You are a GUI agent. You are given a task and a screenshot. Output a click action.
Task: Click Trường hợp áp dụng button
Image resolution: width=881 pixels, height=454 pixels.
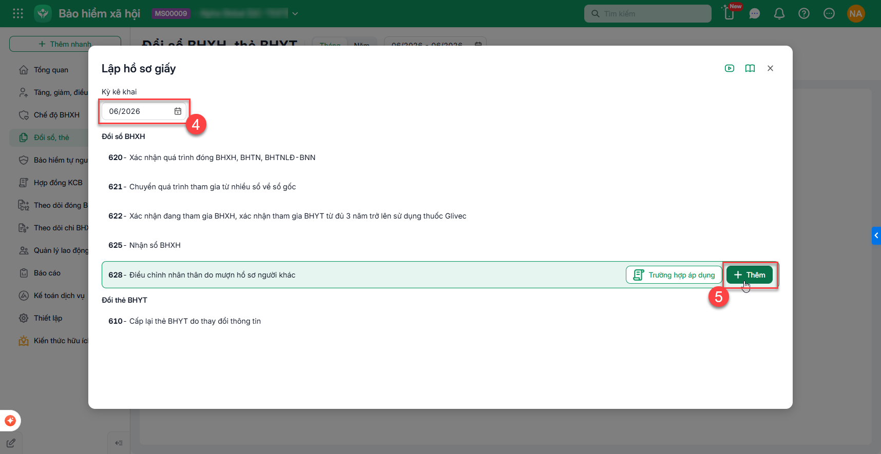pos(674,275)
